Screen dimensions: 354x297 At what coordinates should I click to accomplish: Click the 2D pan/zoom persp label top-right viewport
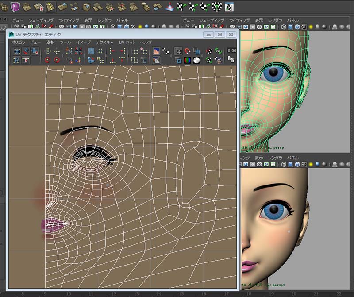click(263, 147)
